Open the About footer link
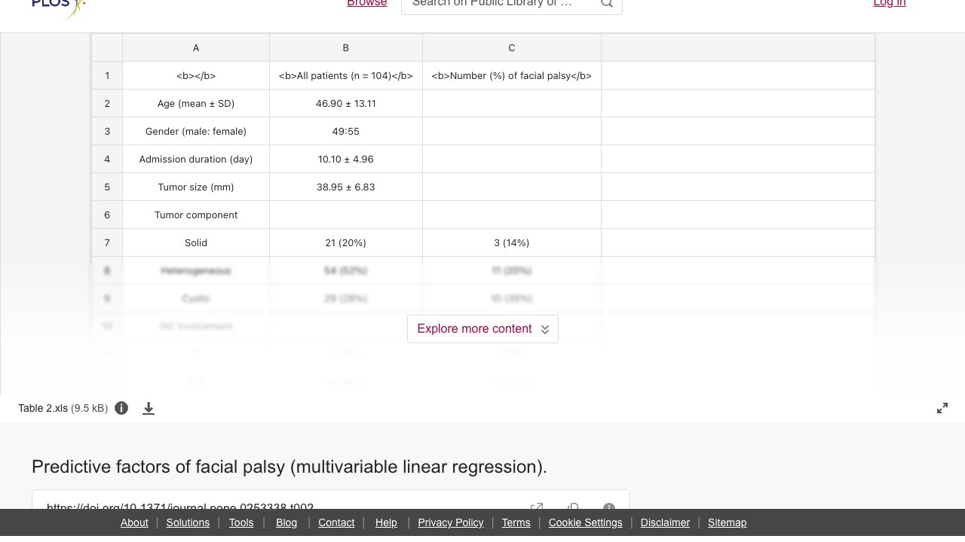The image size is (965, 542). click(134, 522)
